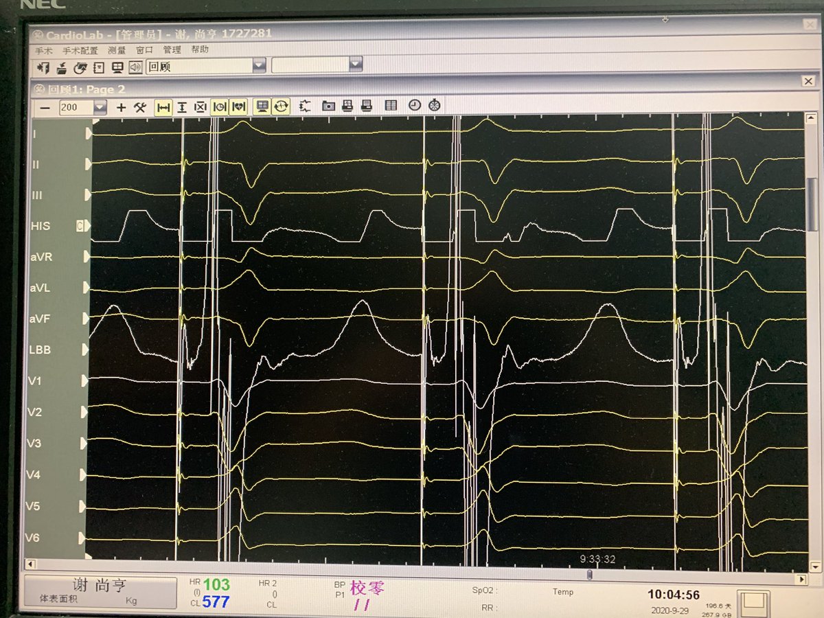Click the heart rate value 103
824x618 pixels.
click(216, 586)
